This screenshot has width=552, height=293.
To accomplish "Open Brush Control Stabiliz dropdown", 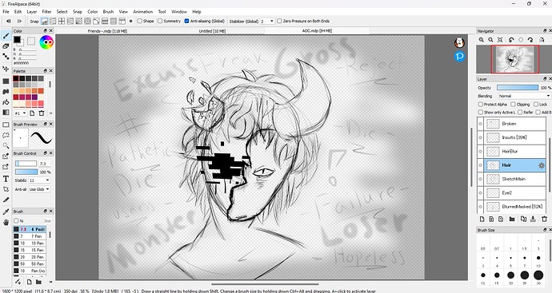I will [x=39, y=180].
